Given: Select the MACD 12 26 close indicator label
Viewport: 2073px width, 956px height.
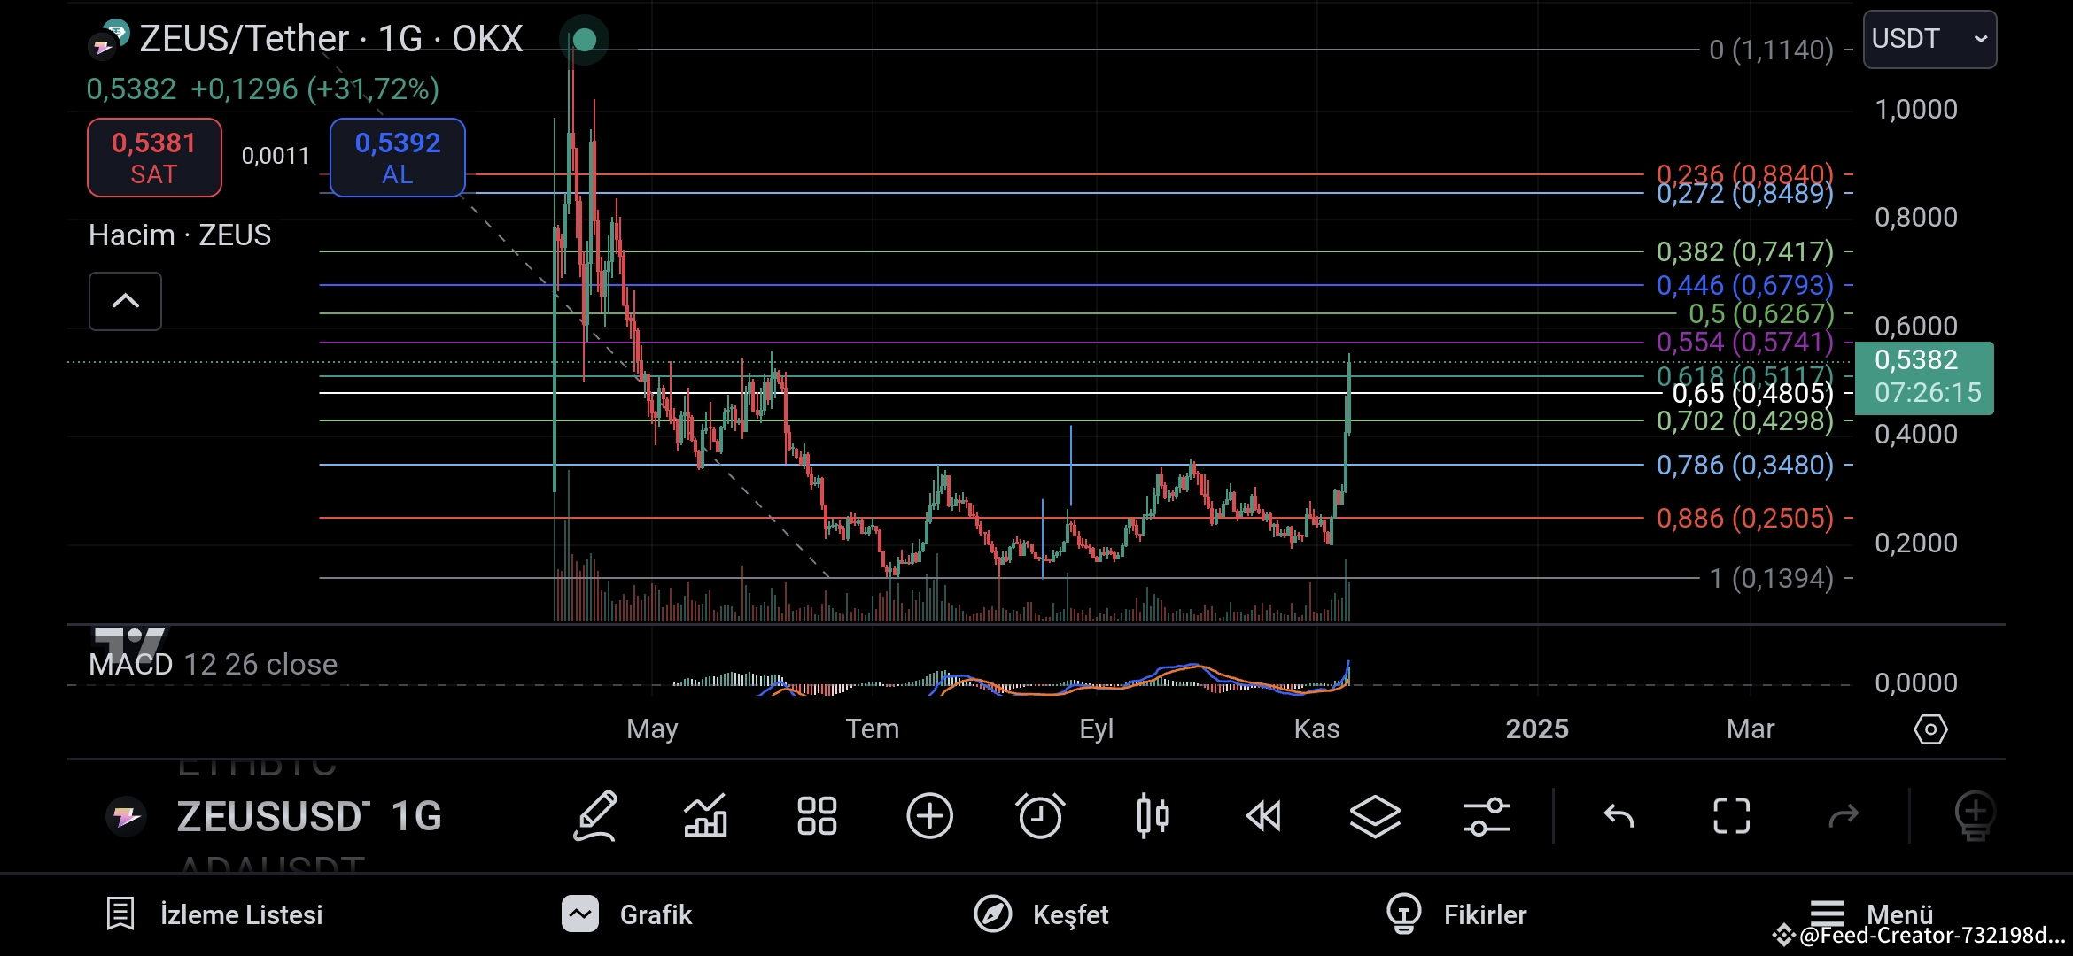Looking at the screenshot, I should tap(213, 665).
